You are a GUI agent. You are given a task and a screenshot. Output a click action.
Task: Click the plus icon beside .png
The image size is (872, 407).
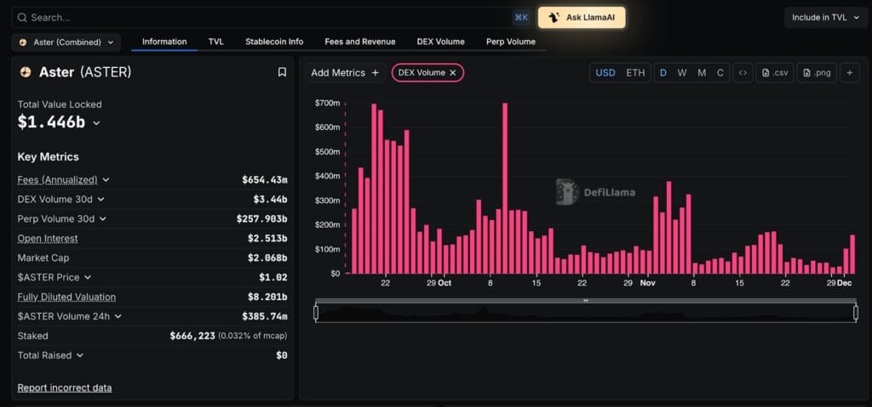849,73
